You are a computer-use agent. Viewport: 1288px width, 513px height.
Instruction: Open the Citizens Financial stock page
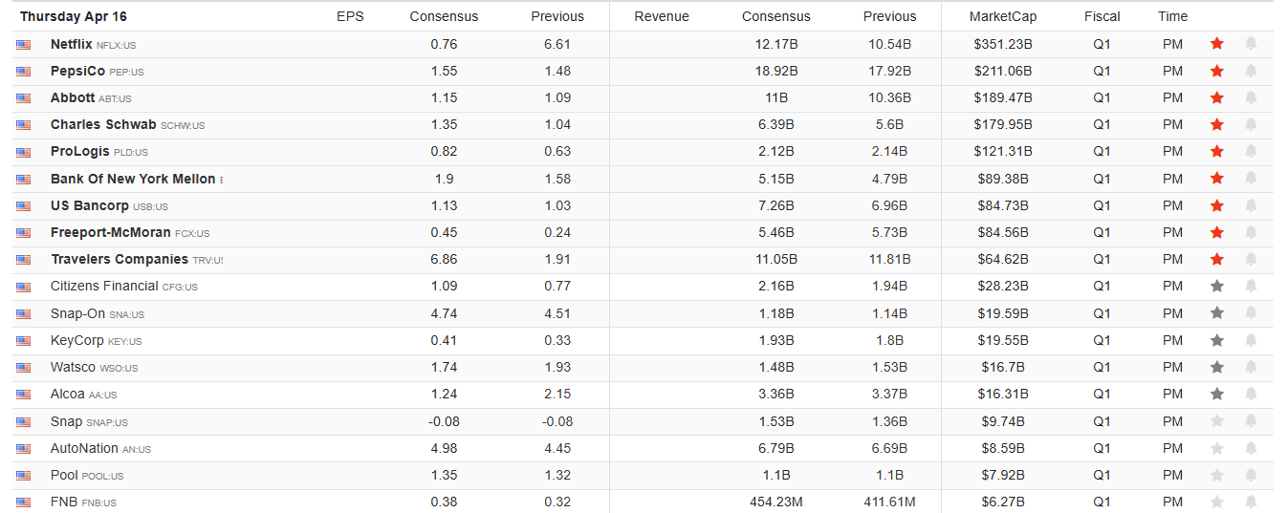(x=104, y=286)
